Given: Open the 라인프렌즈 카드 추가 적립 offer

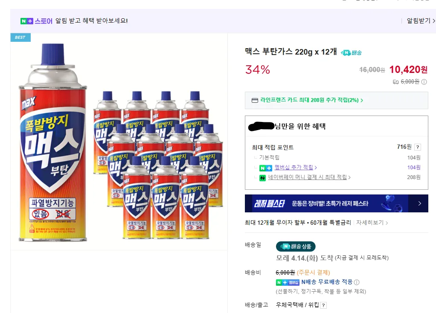Looking at the screenshot, I should pos(311,101).
